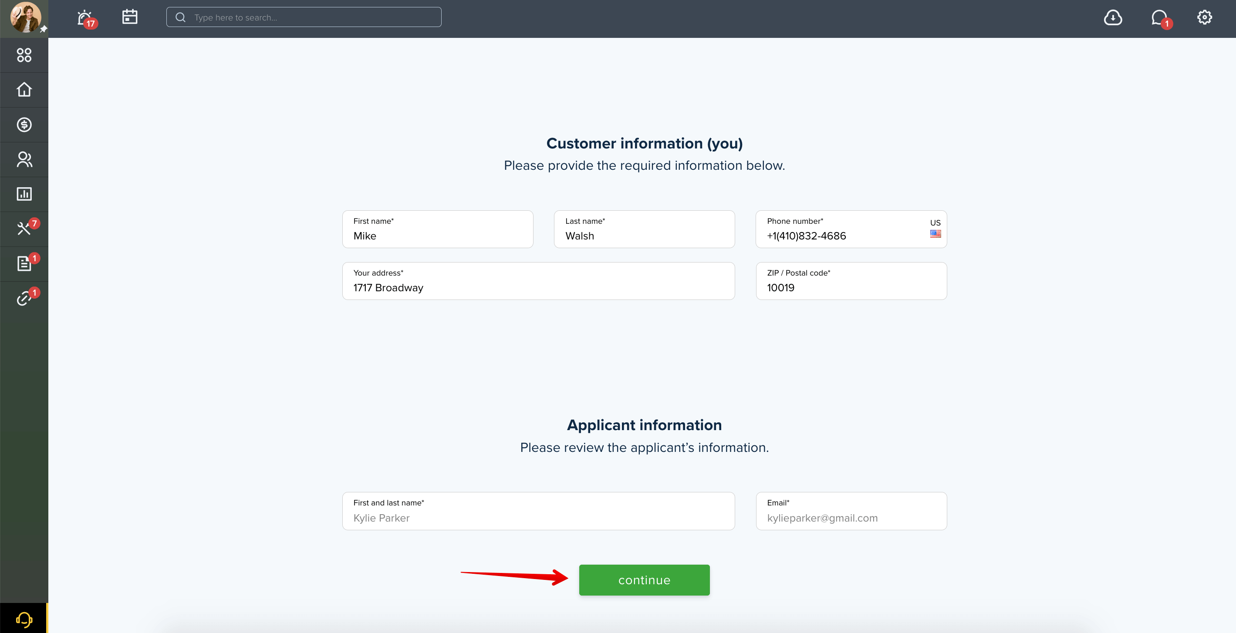Open the dollar payments icon in sidebar
This screenshot has width=1236, height=633.
24,125
